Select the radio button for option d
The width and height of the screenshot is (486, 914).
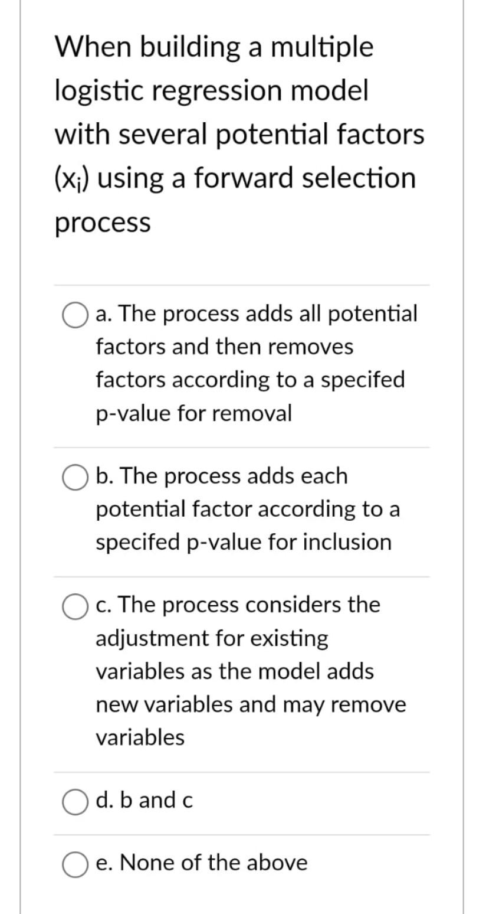(x=74, y=802)
